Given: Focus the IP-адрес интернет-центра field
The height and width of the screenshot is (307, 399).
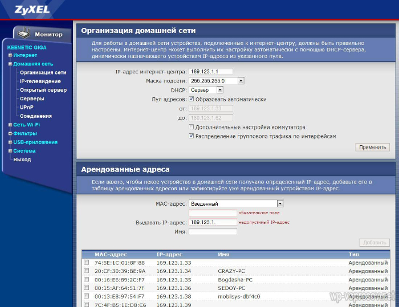Looking at the screenshot, I should tap(211, 71).
